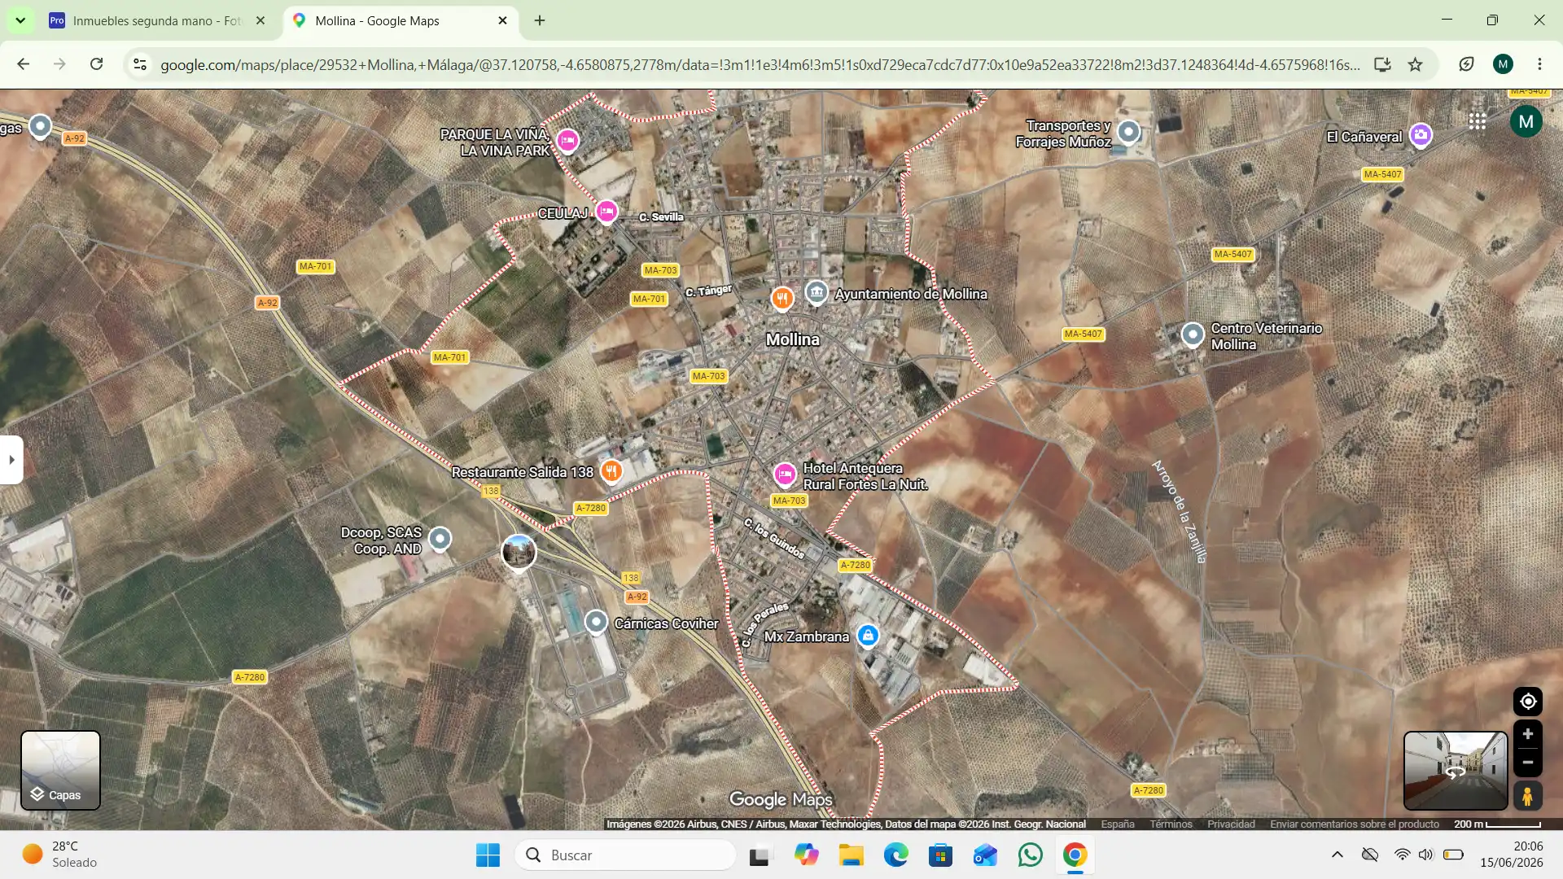Click the taskbar Buscar search box
Viewport: 1563px width, 879px height.
pyautogui.click(x=625, y=855)
